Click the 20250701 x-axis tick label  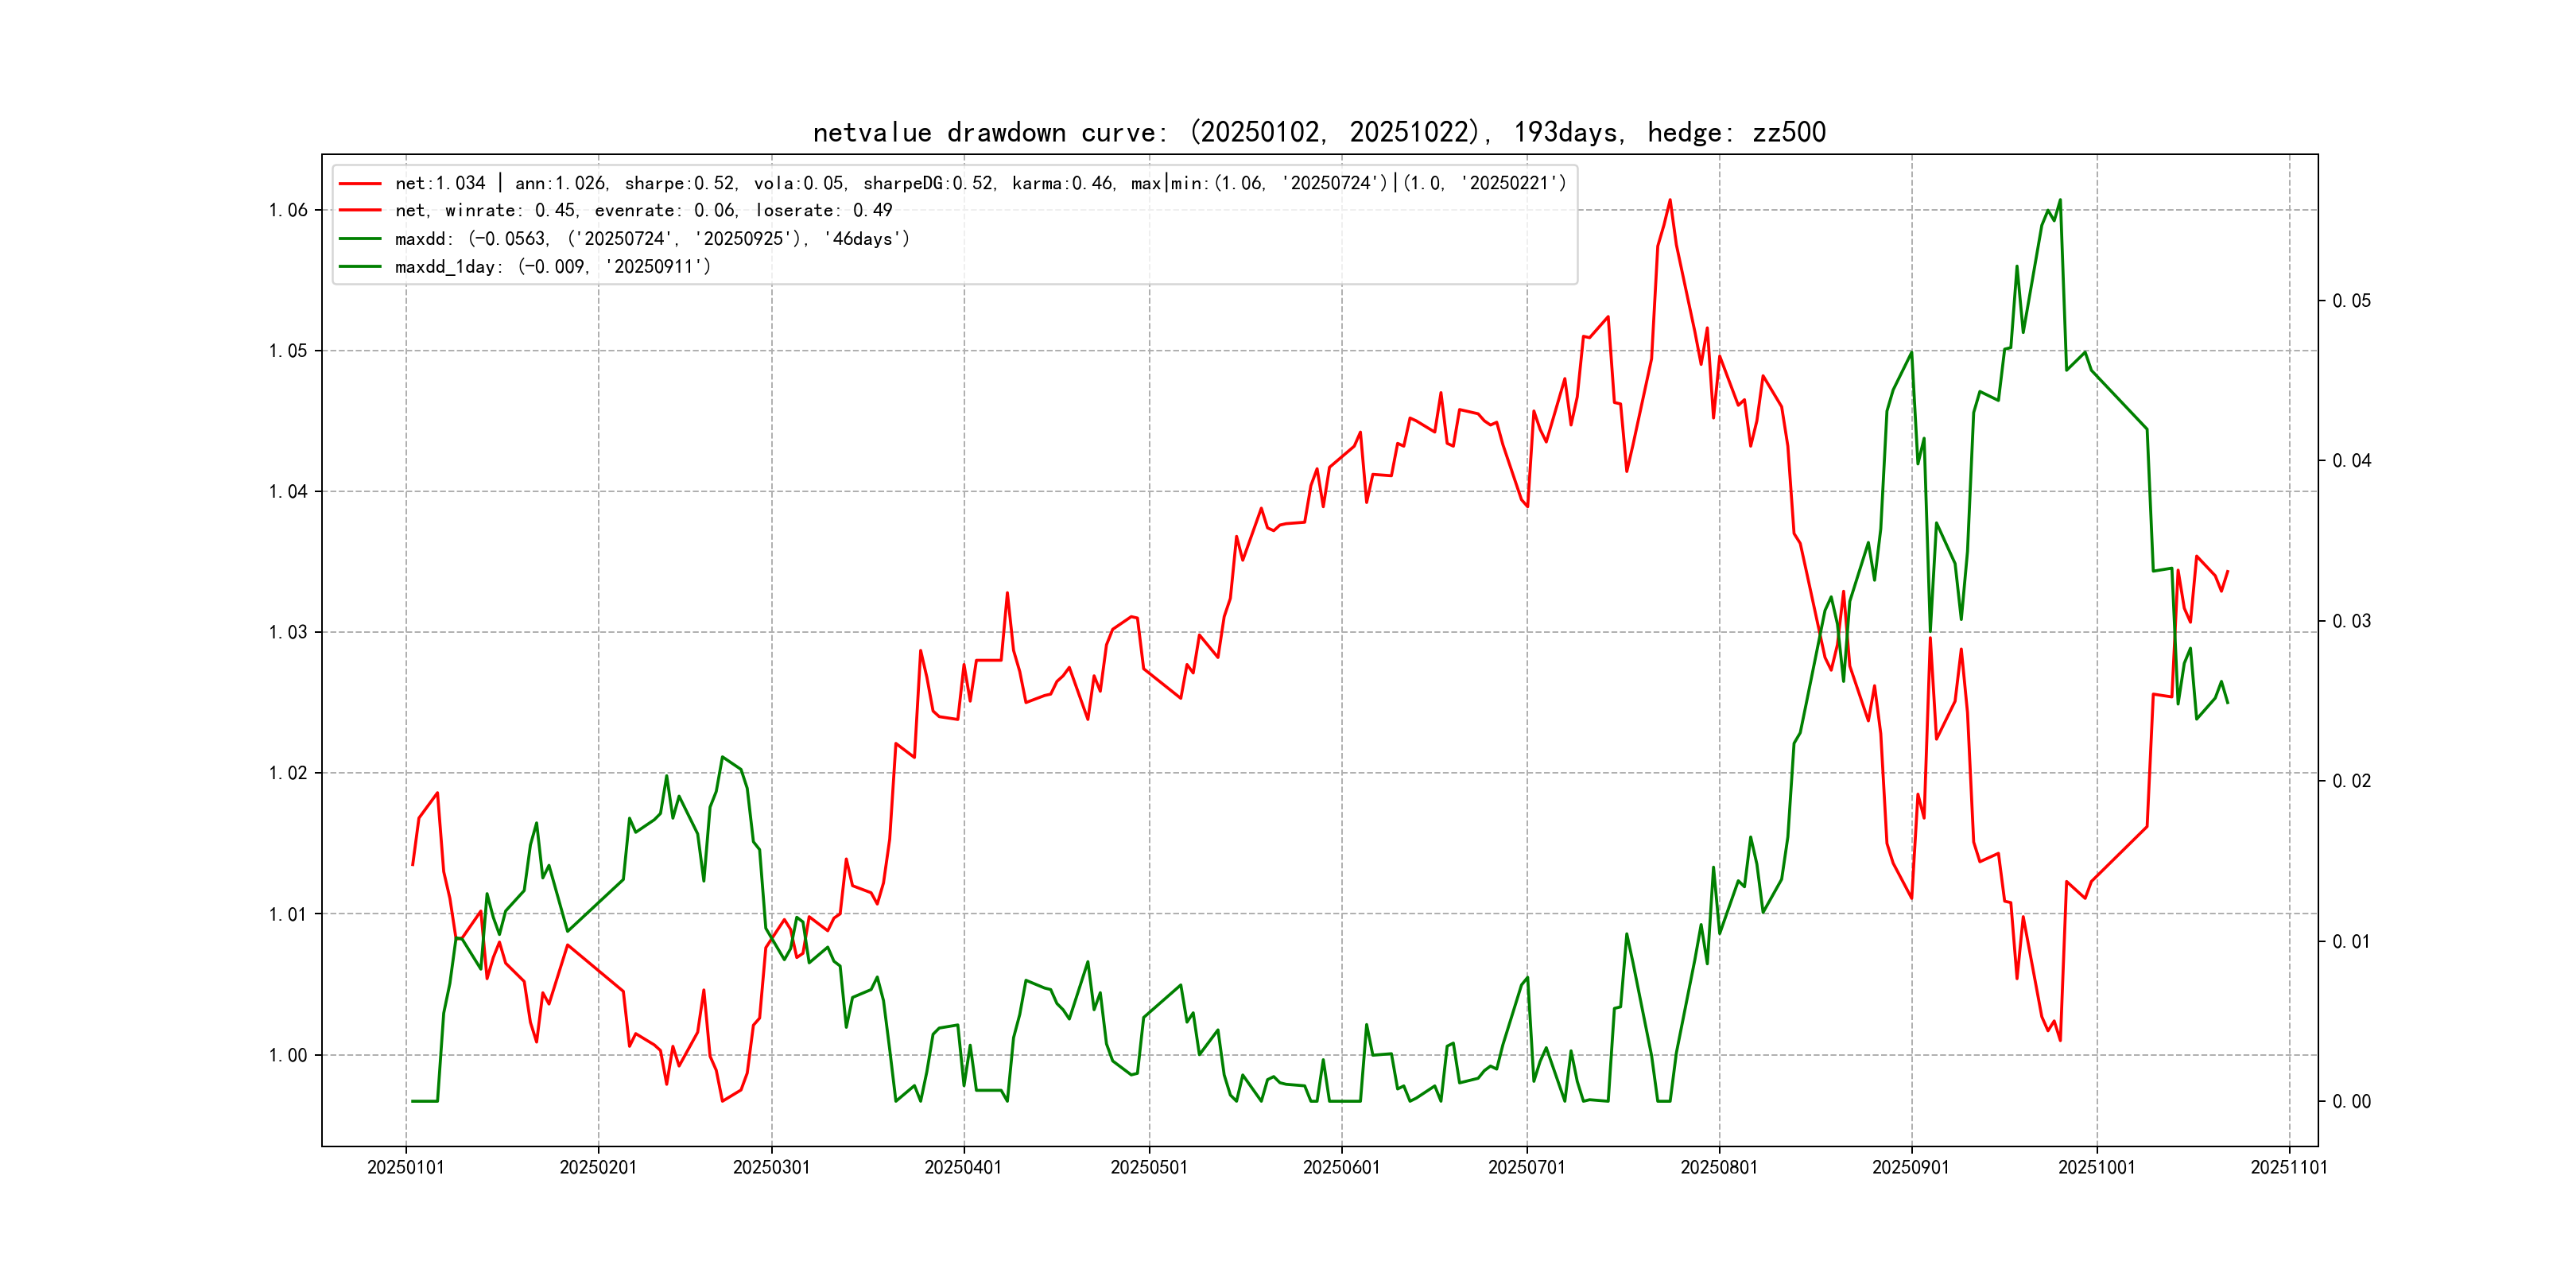click(x=1526, y=1168)
